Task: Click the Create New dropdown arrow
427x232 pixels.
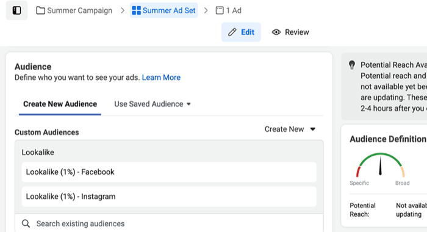Action: click(312, 129)
